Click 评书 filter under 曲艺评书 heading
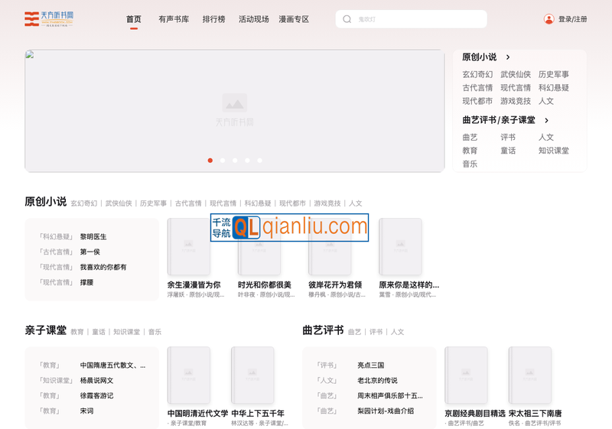Image resolution: width=612 pixels, height=429 pixels. pos(376,332)
